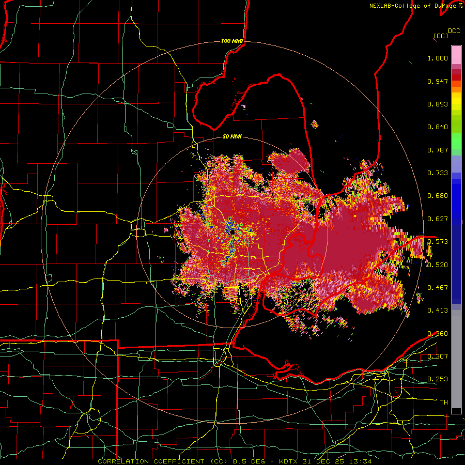Select the 0.787 color scale value
The height and width of the screenshot is (465, 465).
tap(438, 150)
